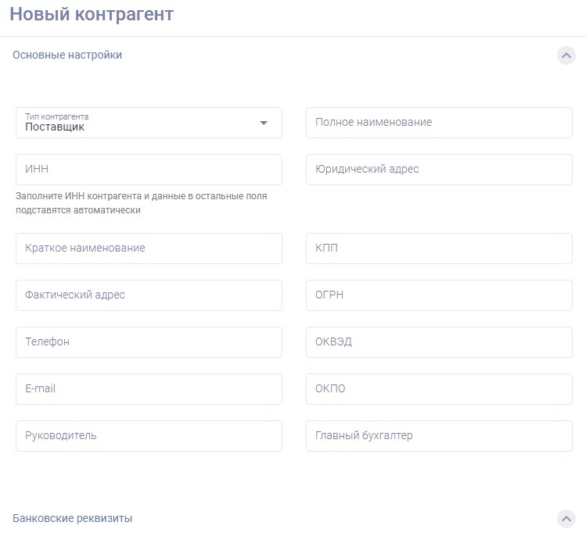
Task: Click the Основные настройки section header
Action: point(67,55)
